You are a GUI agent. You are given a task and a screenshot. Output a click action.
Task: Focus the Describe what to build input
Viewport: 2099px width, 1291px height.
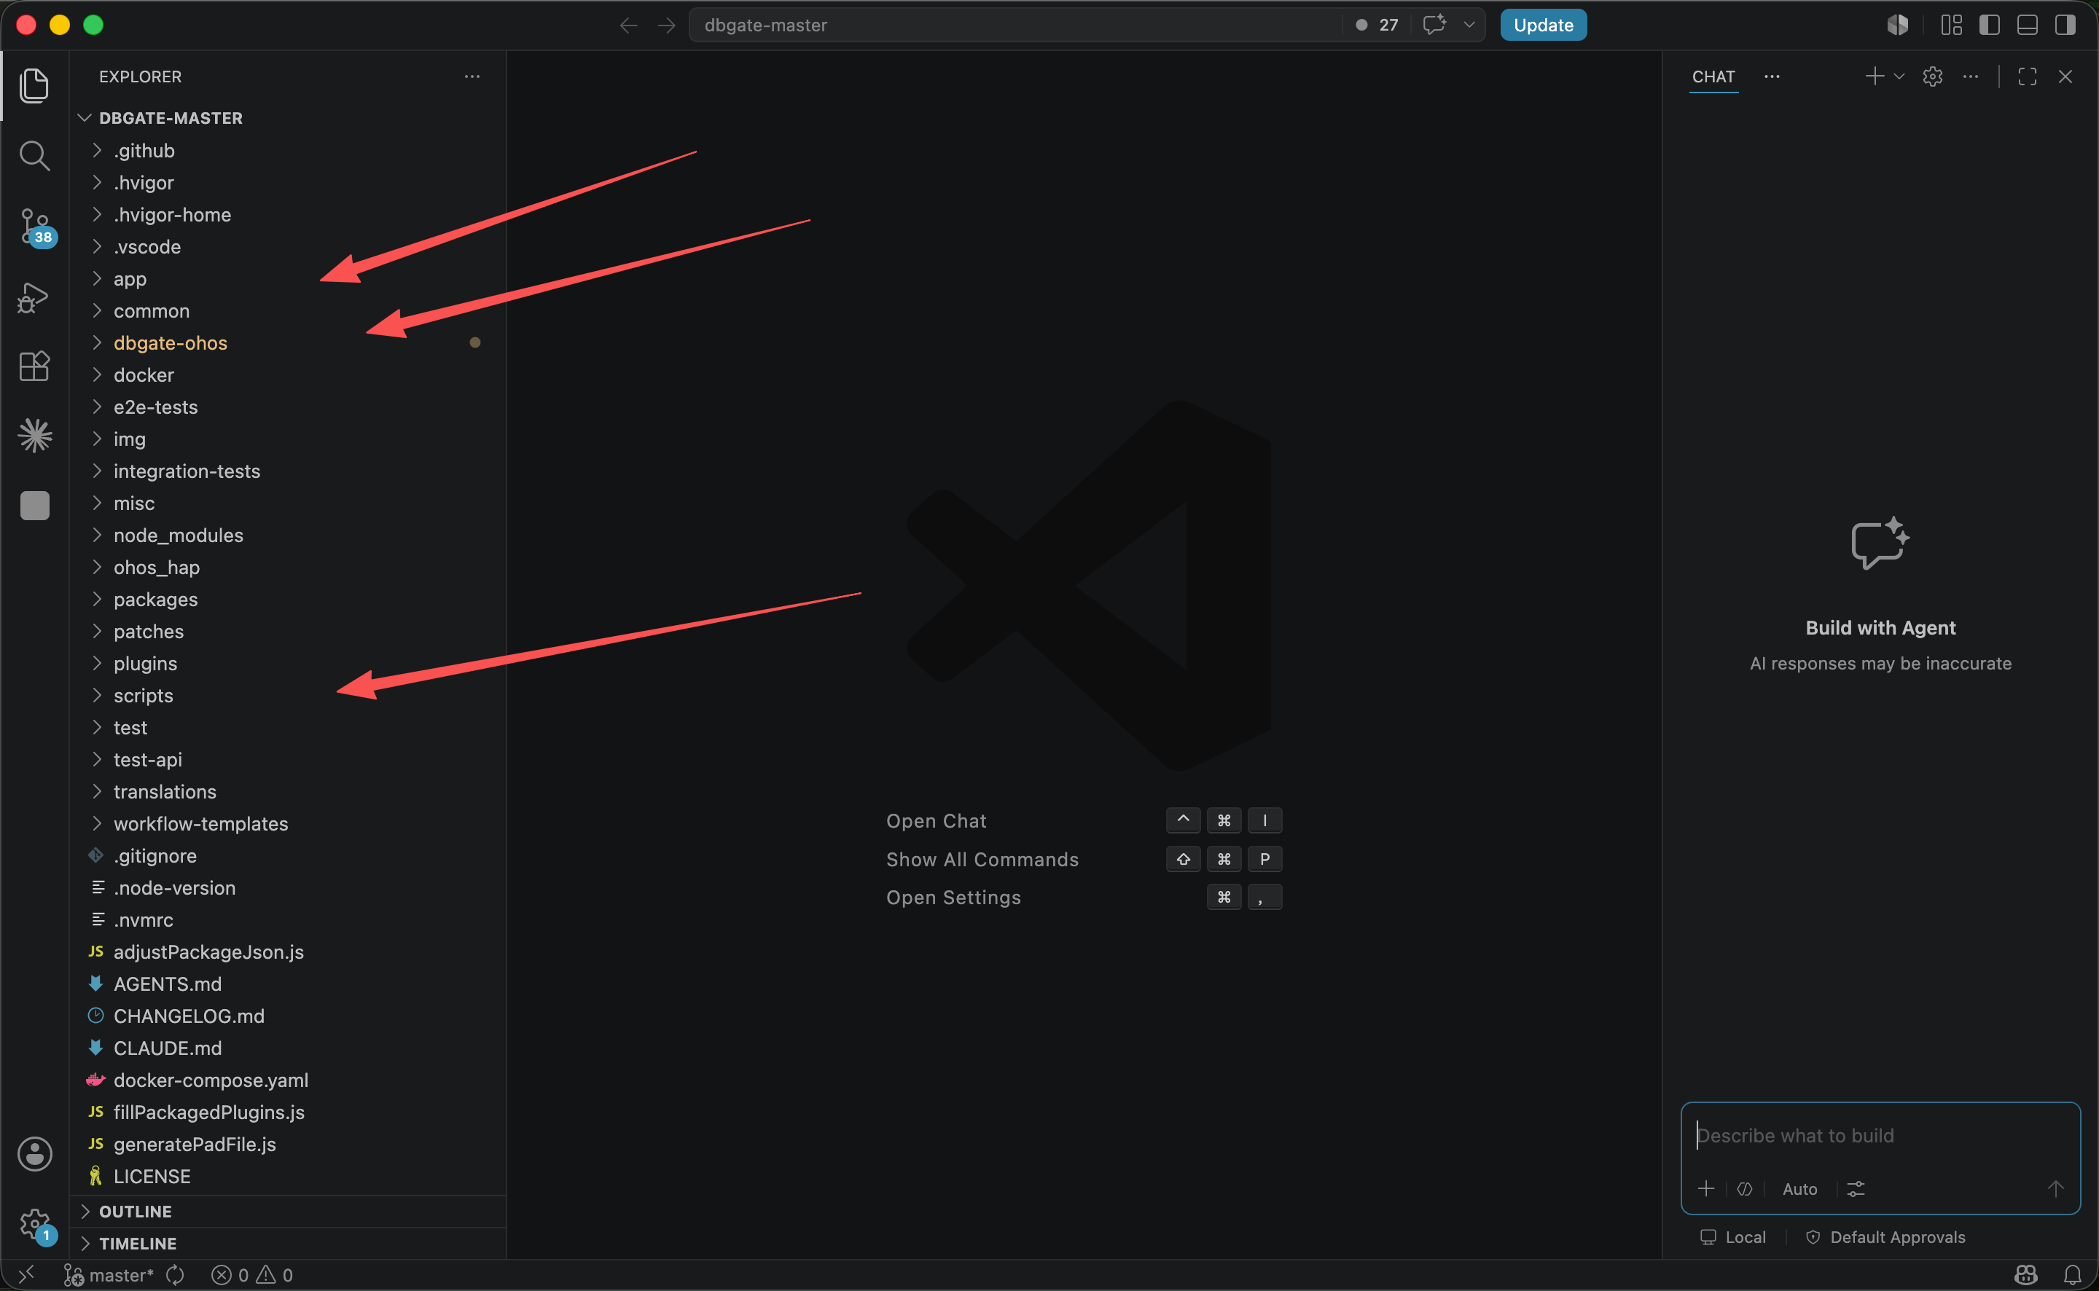1880,1136
